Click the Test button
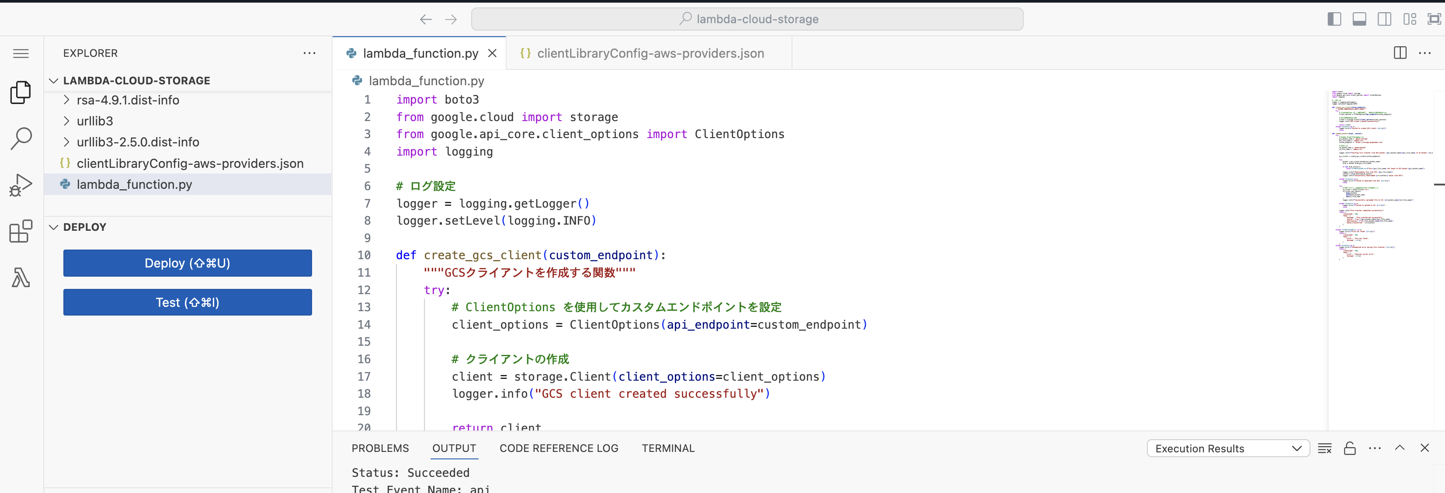Image resolution: width=1445 pixels, height=493 pixels. tap(188, 302)
